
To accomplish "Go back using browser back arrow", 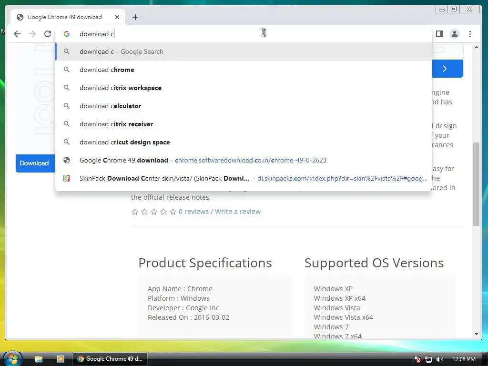I will tap(17, 34).
